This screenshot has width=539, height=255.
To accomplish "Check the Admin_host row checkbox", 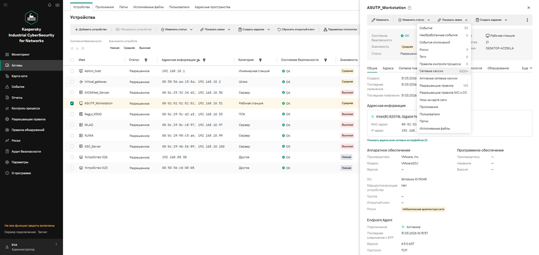I will tap(72, 71).
